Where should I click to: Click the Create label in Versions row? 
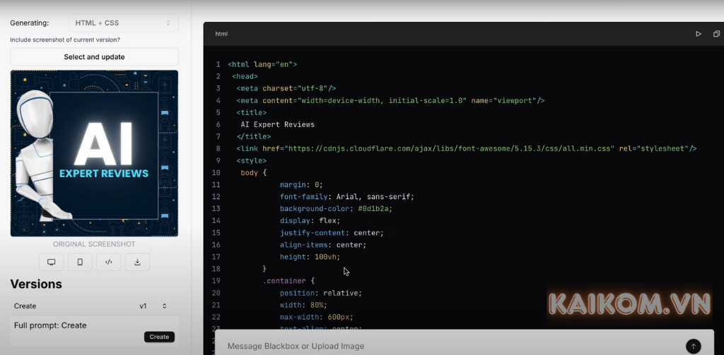click(x=25, y=306)
